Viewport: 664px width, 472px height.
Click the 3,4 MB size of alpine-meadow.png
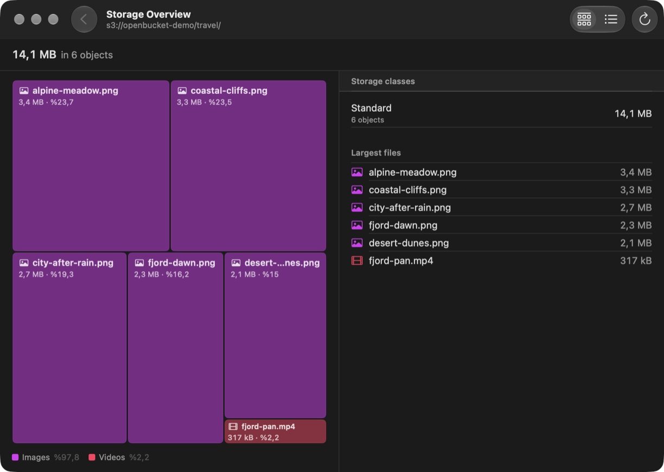pyautogui.click(x=636, y=172)
